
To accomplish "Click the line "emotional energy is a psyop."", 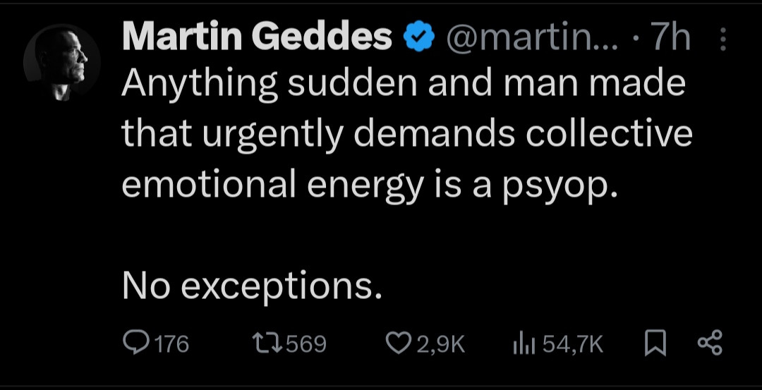I will [x=369, y=184].
